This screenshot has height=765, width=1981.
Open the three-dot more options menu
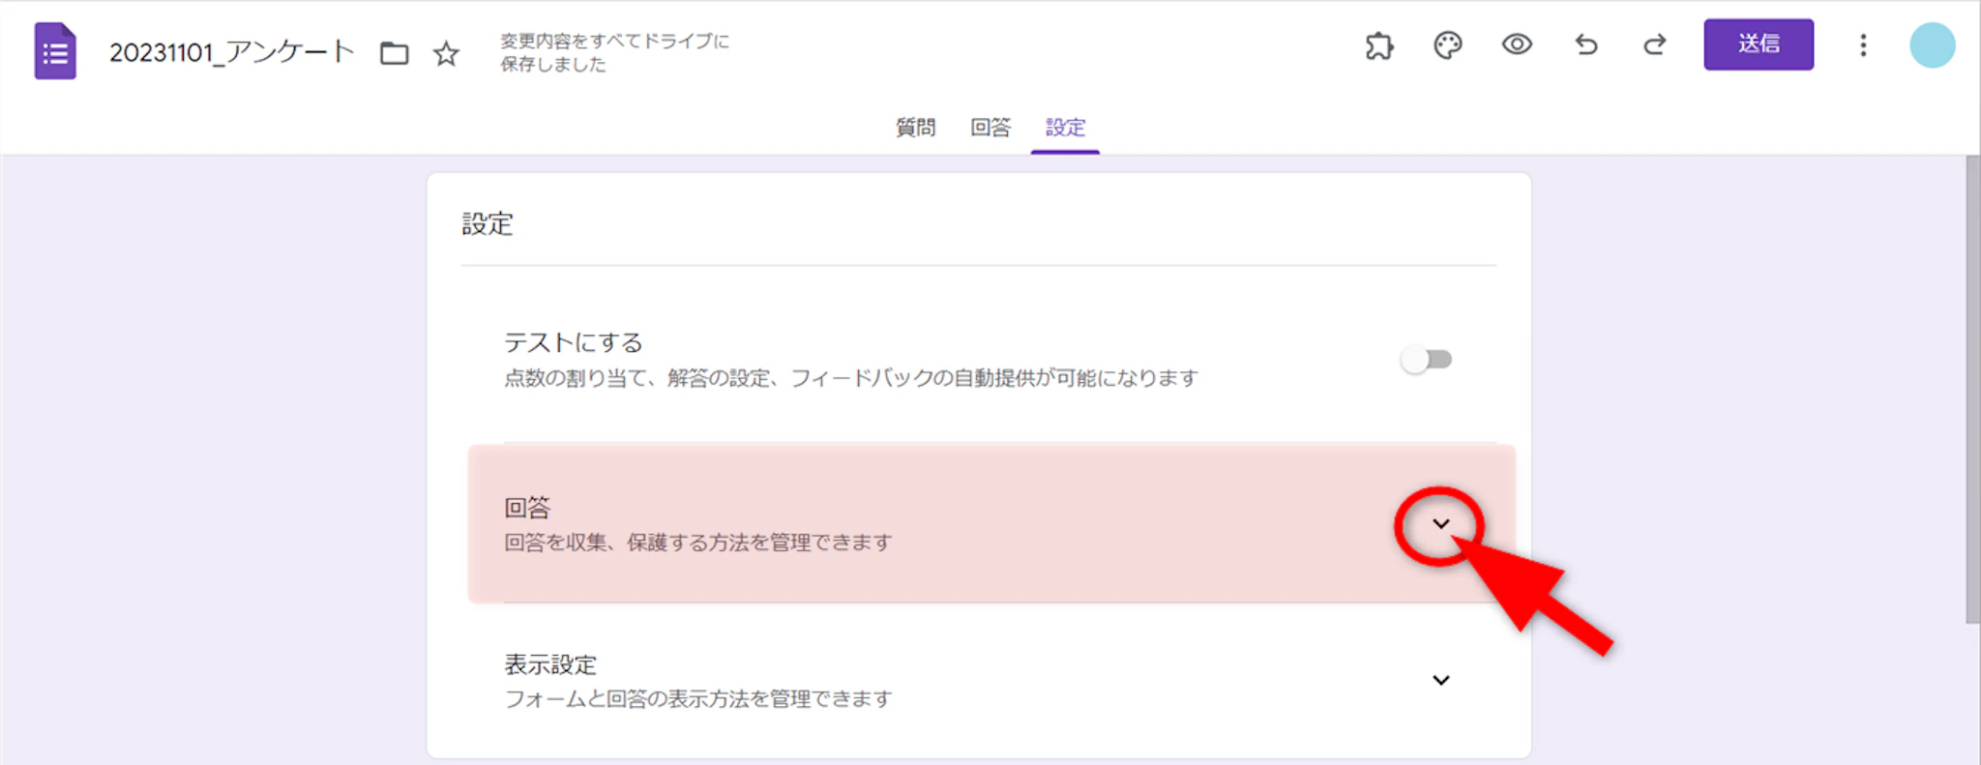tap(1863, 45)
